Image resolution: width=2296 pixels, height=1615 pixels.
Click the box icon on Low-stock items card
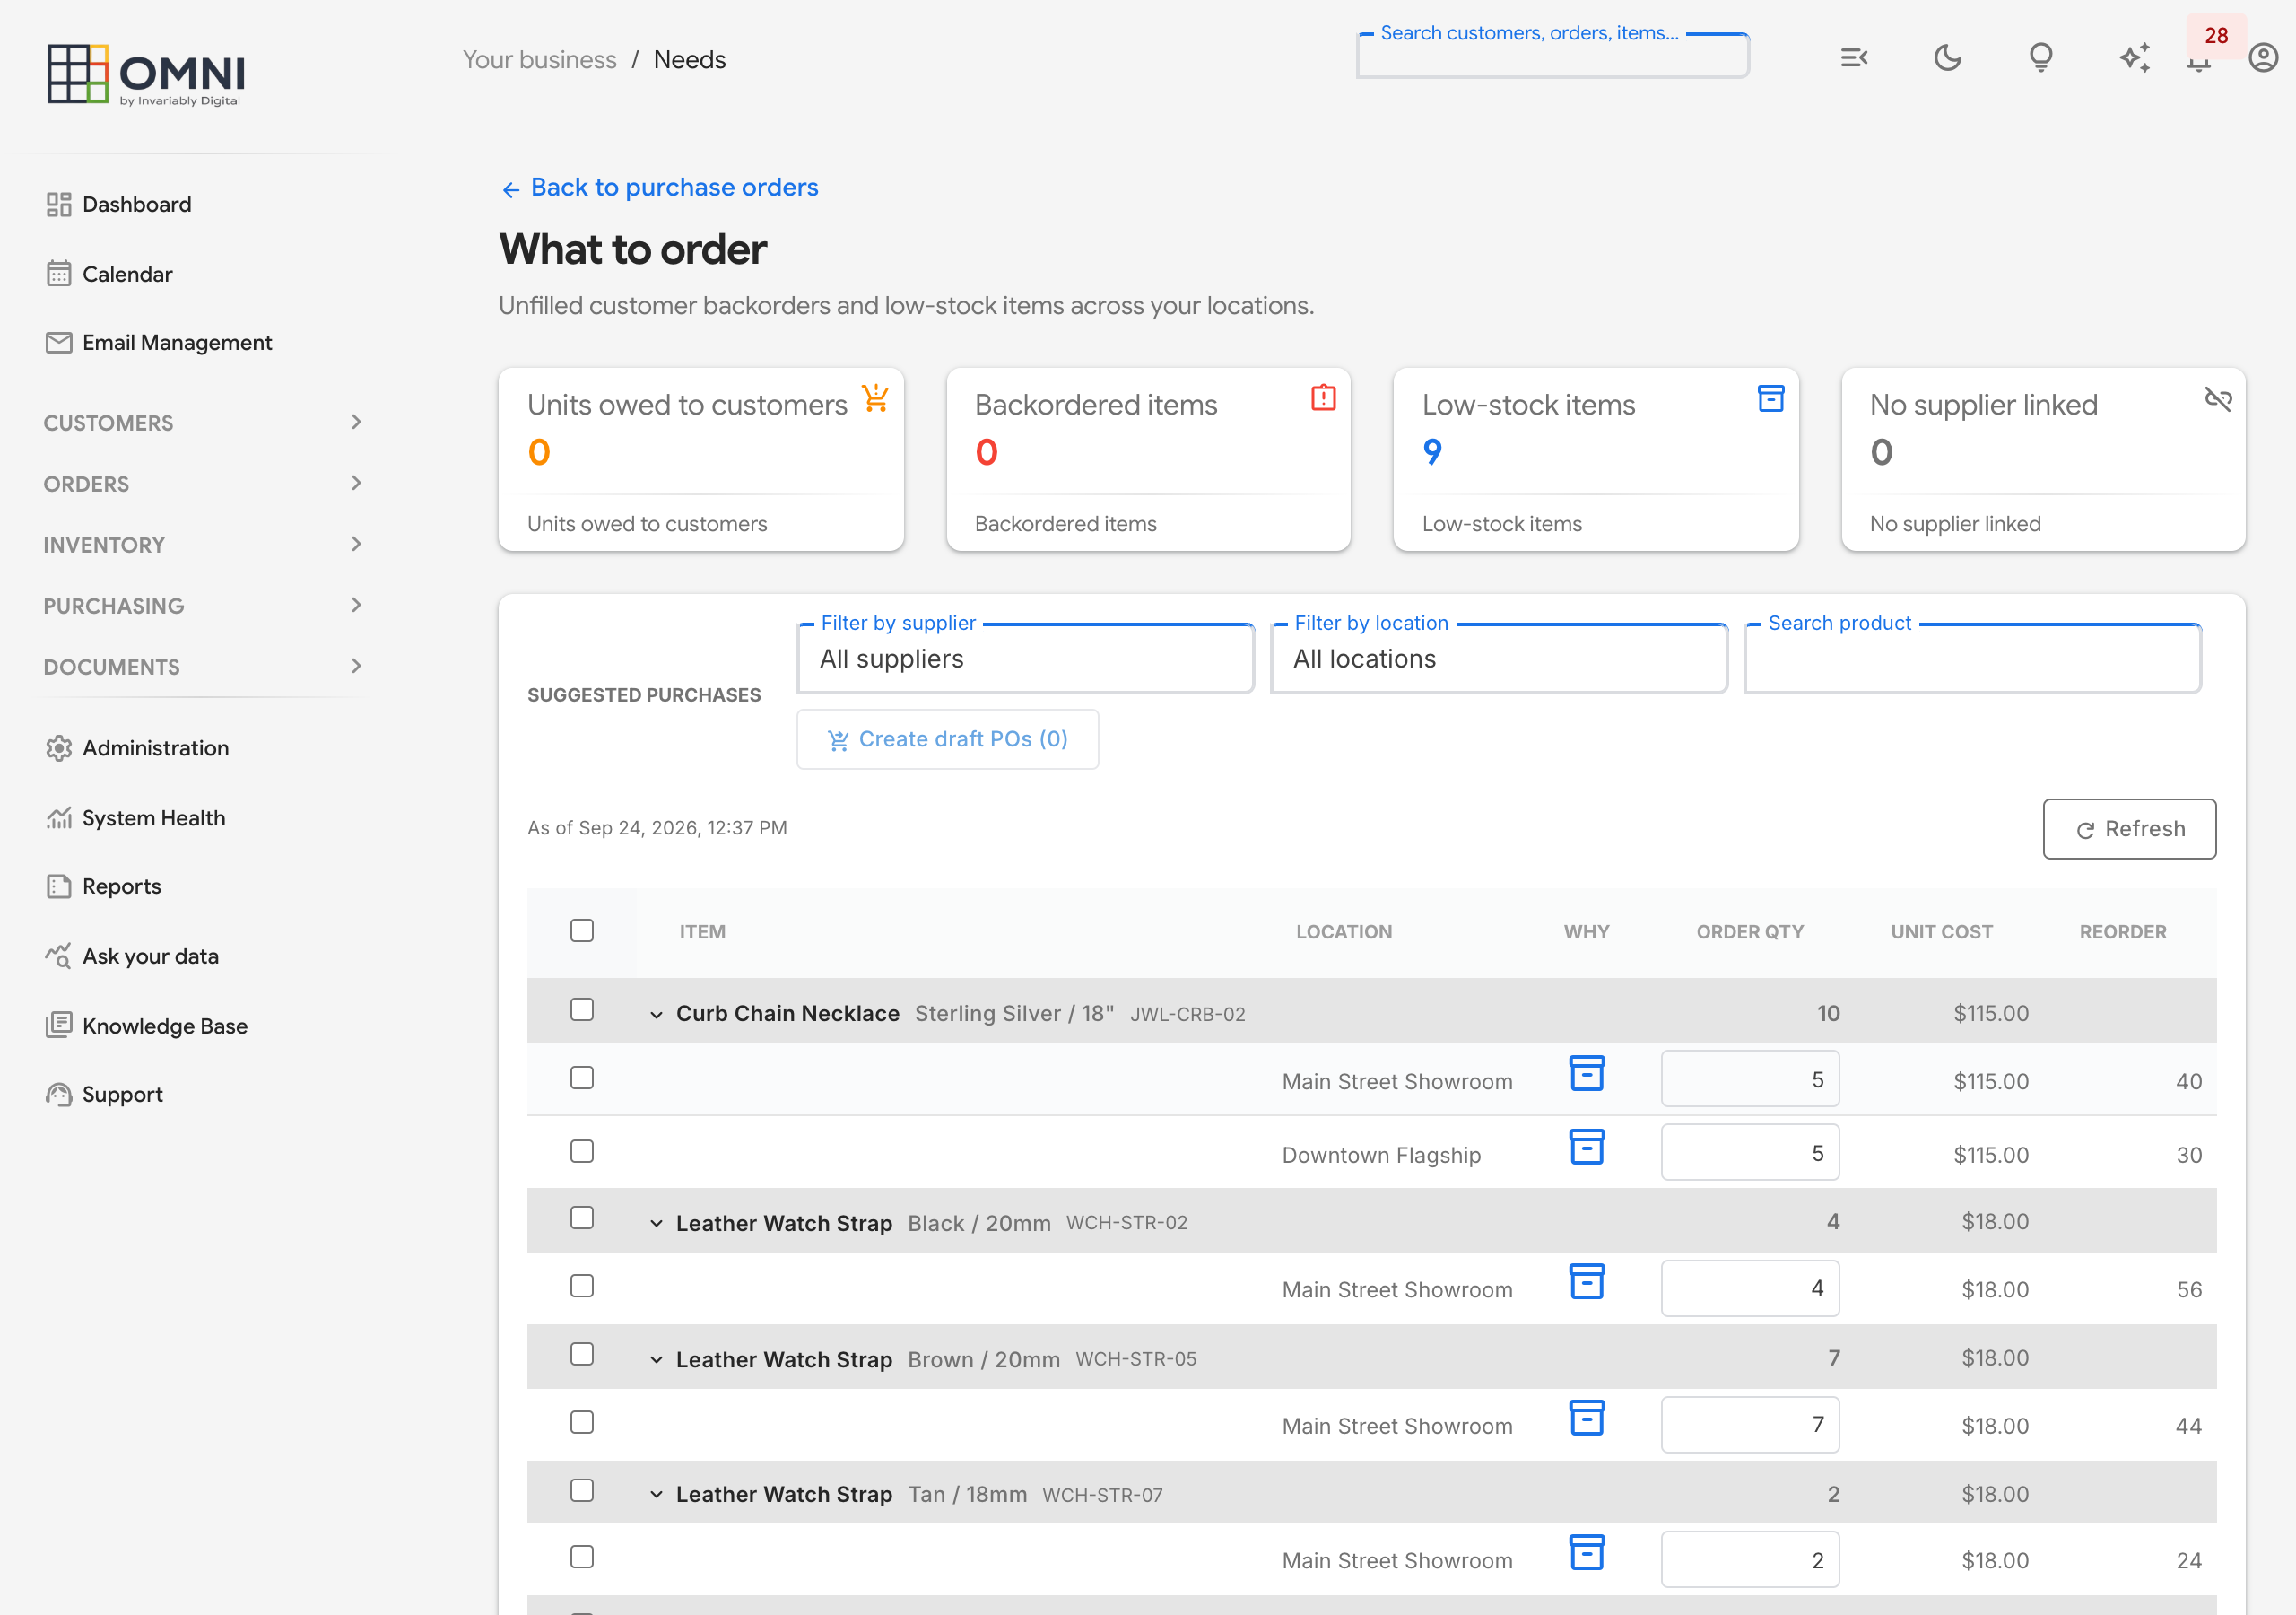pyautogui.click(x=1771, y=398)
